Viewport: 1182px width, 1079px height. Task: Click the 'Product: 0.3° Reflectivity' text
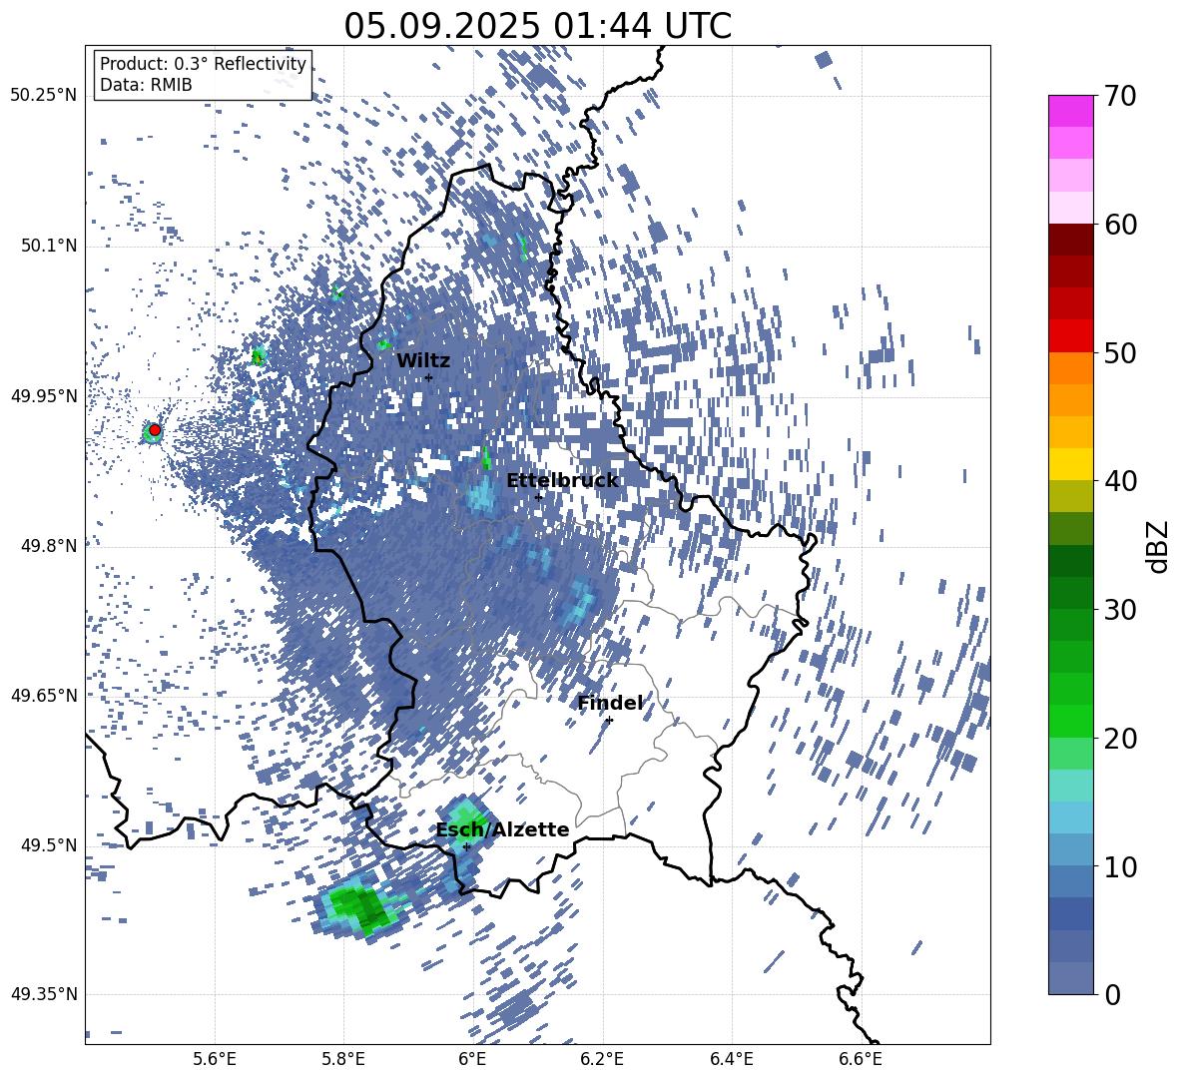pos(203,64)
